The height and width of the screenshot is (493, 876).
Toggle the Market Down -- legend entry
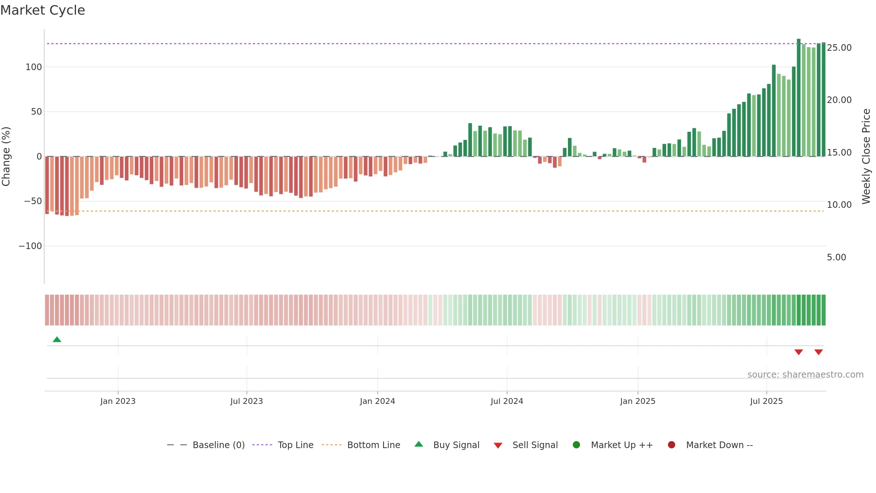[710, 445]
